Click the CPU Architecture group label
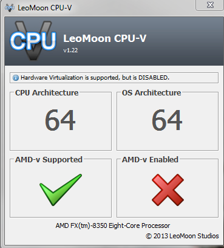Screen dimensions: 224x248 (x=47, y=93)
